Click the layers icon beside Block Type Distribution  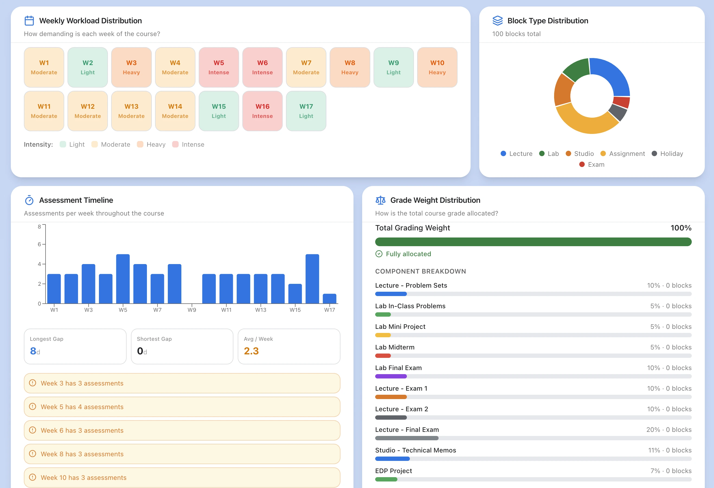click(497, 21)
